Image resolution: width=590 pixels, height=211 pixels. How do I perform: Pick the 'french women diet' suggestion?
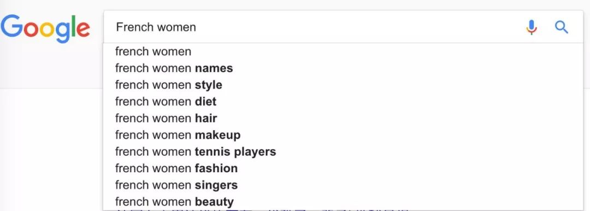tap(343, 101)
